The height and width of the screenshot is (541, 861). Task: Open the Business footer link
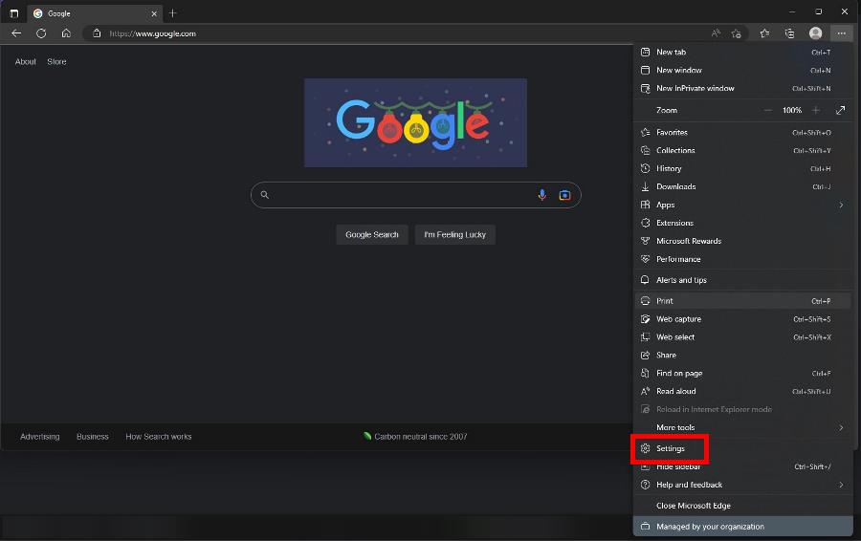pyautogui.click(x=92, y=437)
